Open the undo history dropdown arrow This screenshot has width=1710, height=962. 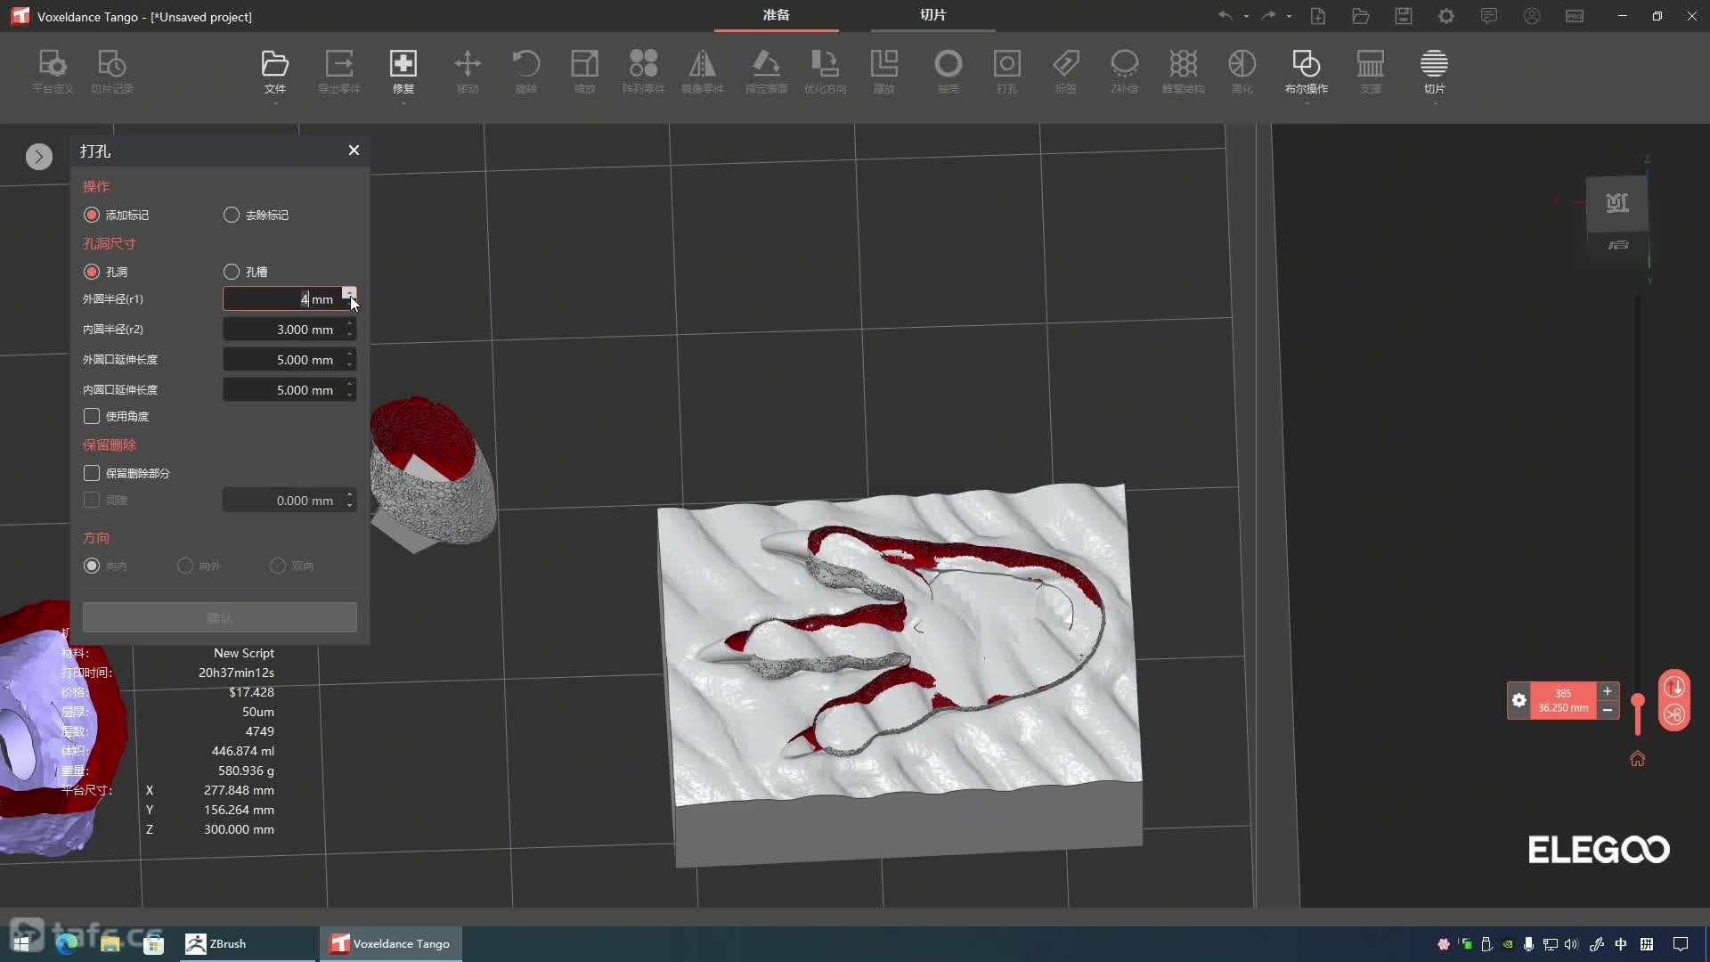[x=1246, y=16]
